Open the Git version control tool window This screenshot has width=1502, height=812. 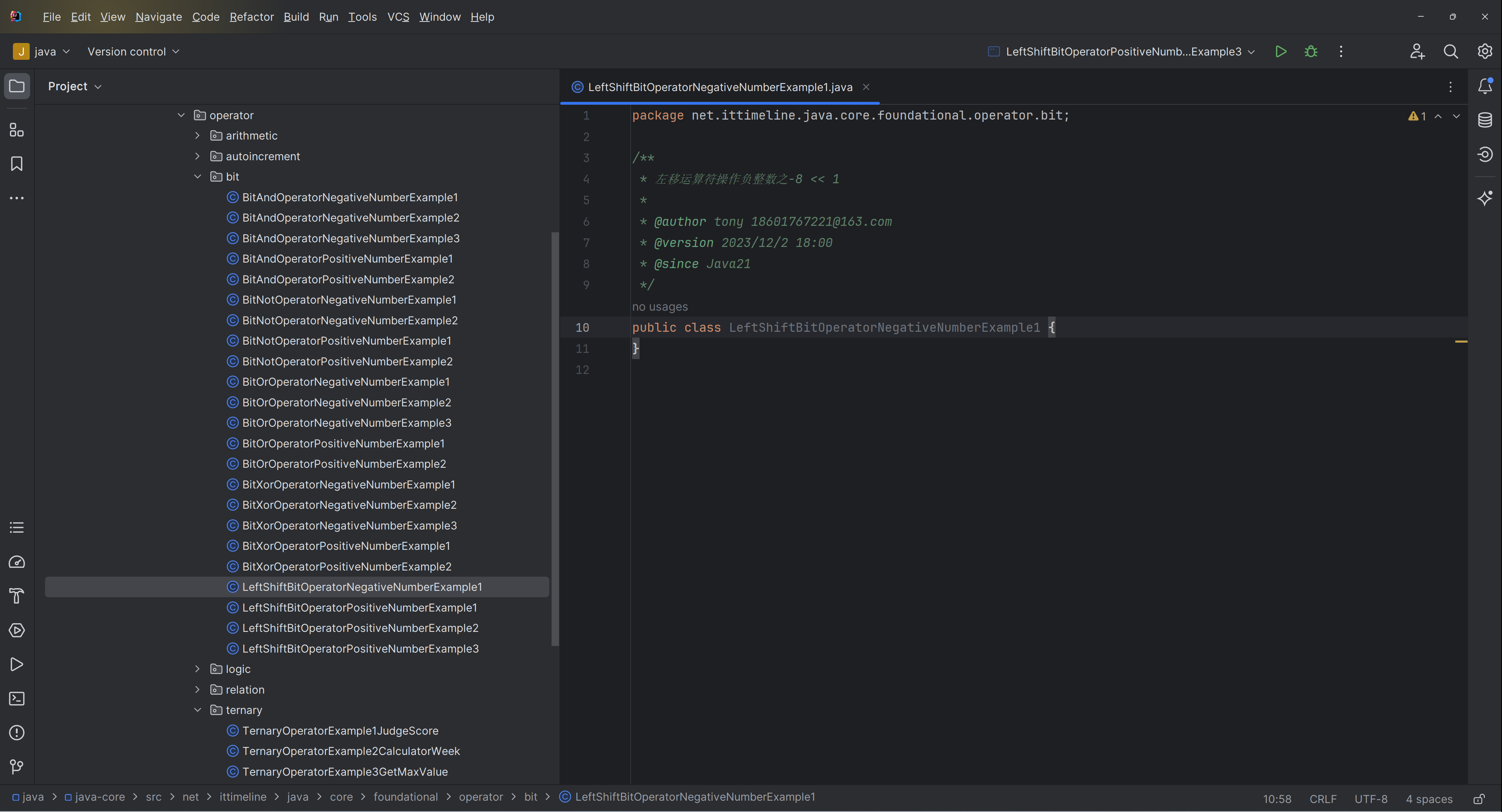tap(17, 767)
